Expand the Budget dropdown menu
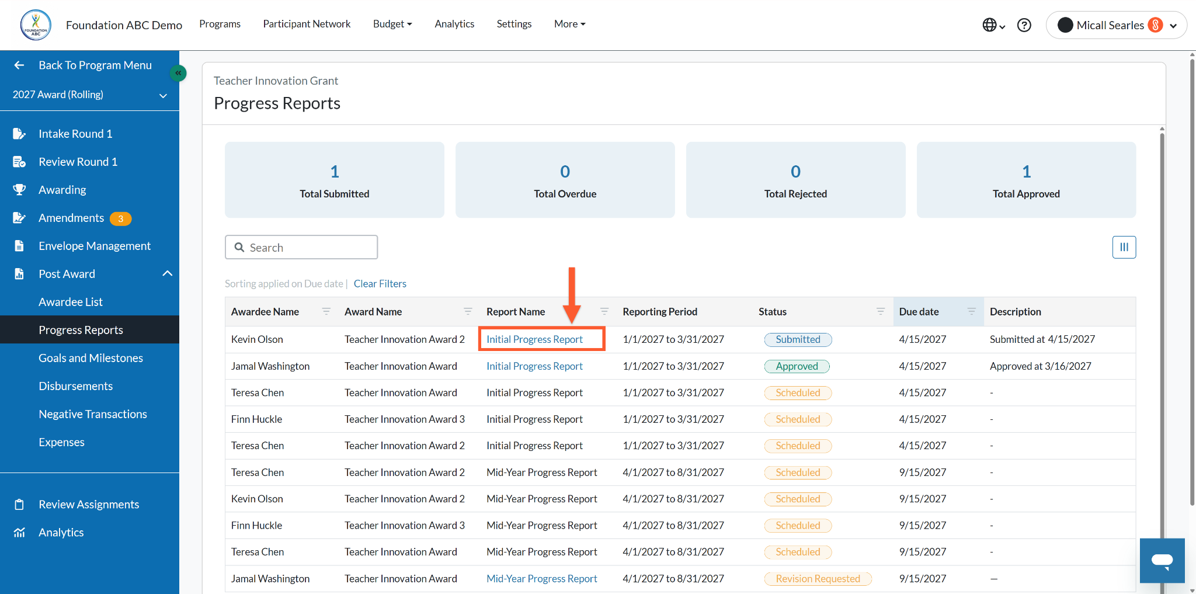 pos(392,24)
